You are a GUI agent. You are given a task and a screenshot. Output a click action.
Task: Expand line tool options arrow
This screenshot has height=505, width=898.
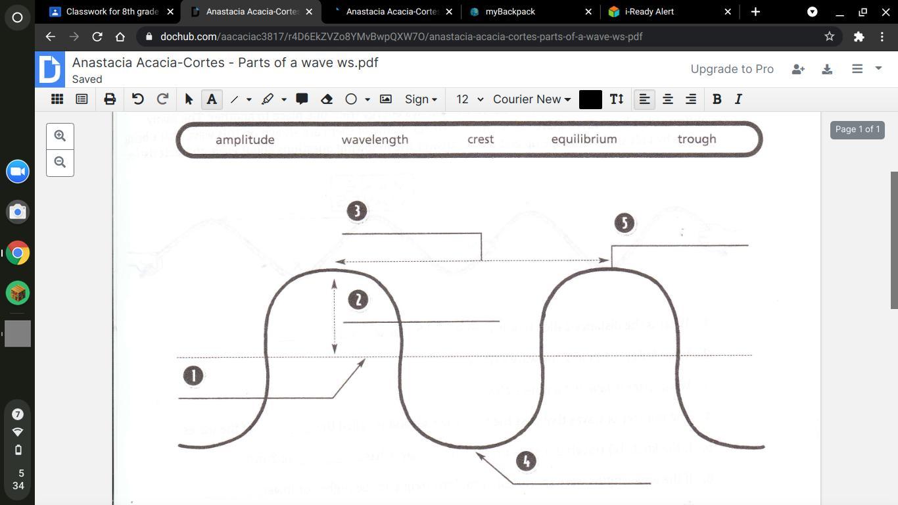(x=249, y=99)
